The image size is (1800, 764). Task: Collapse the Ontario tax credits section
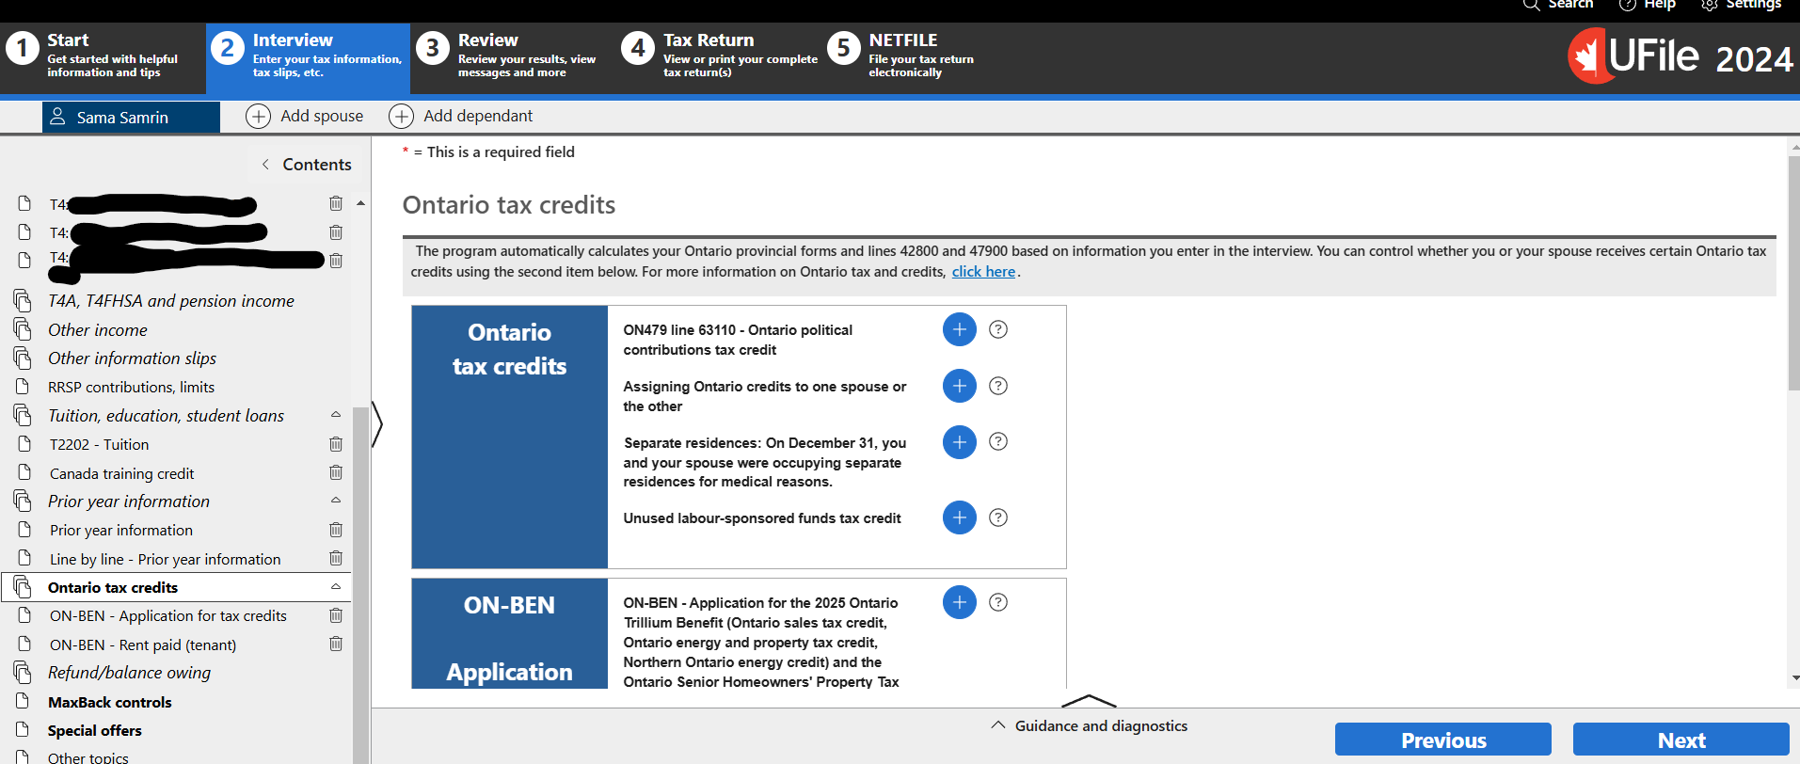pos(336,587)
